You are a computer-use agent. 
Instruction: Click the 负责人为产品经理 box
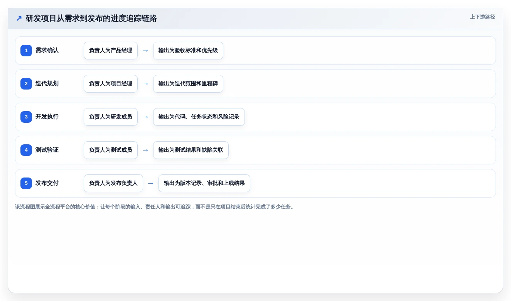[x=111, y=51]
